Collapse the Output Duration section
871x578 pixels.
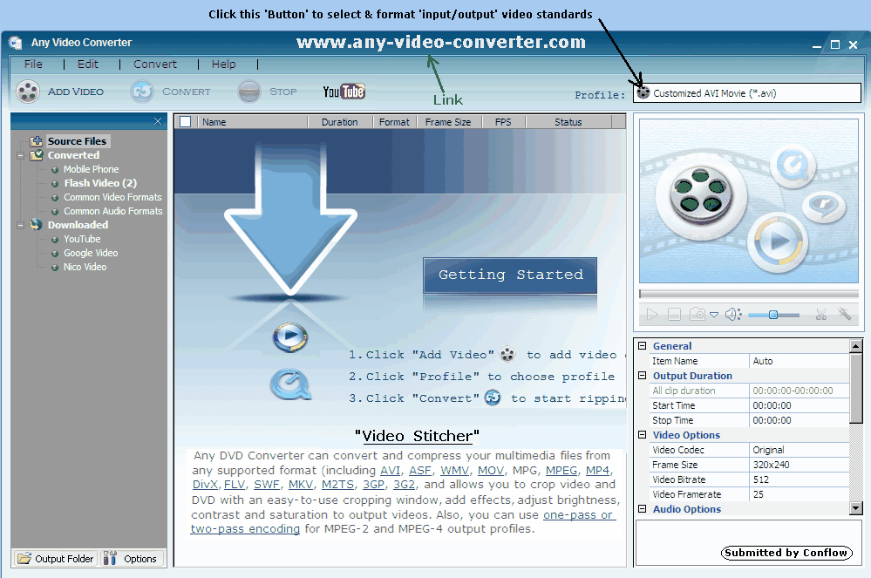(643, 376)
